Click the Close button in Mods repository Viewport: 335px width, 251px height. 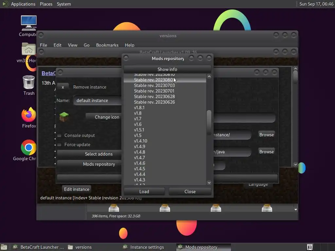(190, 192)
